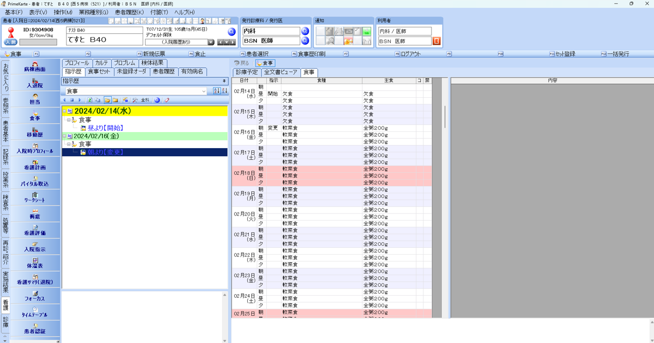Image resolution: width=654 pixels, height=343 pixels.
Task: Click the red tag icon in 指示歴 toolbar
Action: tap(166, 100)
